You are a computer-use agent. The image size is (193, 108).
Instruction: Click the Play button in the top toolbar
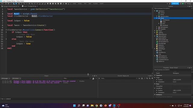pyautogui.click(x=16, y=4)
